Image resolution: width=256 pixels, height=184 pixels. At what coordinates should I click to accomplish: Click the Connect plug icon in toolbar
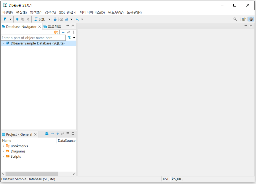tap(17, 19)
